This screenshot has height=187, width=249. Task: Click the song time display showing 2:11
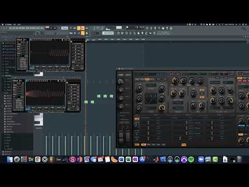pos(99,28)
